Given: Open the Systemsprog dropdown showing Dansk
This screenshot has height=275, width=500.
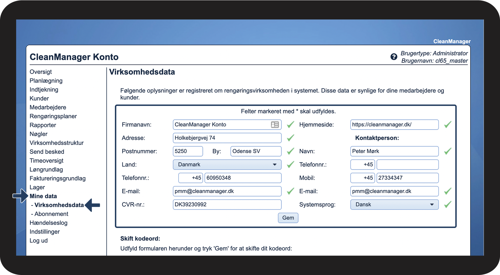Looking at the screenshot, I should pyautogui.click(x=394, y=204).
